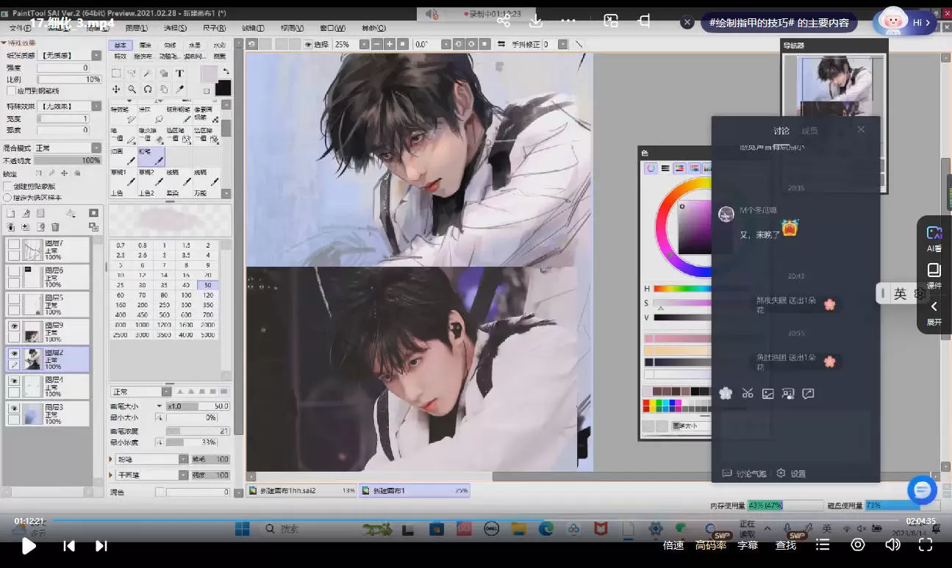Open 混合模式 正常 dropdown
The width and height of the screenshot is (952, 568).
(96, 148)
